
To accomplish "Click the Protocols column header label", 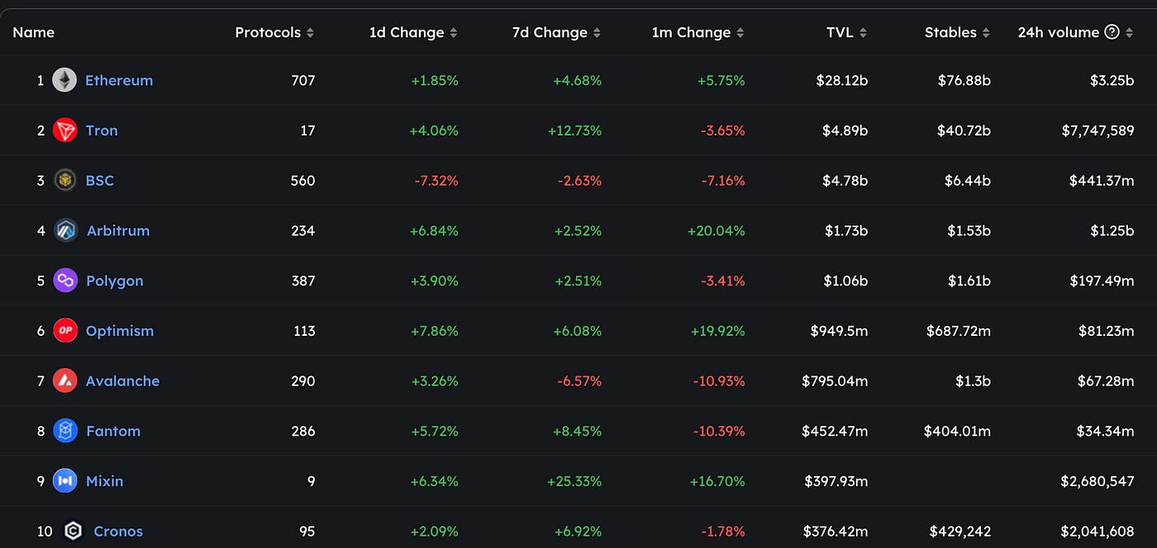I will pos(268,32).
